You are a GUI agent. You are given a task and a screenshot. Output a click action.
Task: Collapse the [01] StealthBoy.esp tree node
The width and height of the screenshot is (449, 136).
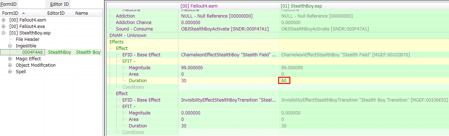[4, 33]
